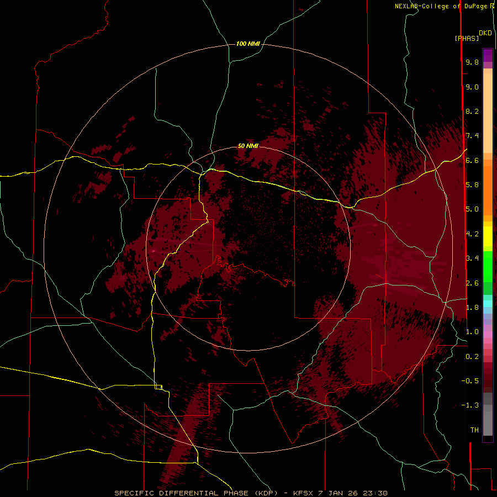Click the 9.0 legend value

coord(472,87)
